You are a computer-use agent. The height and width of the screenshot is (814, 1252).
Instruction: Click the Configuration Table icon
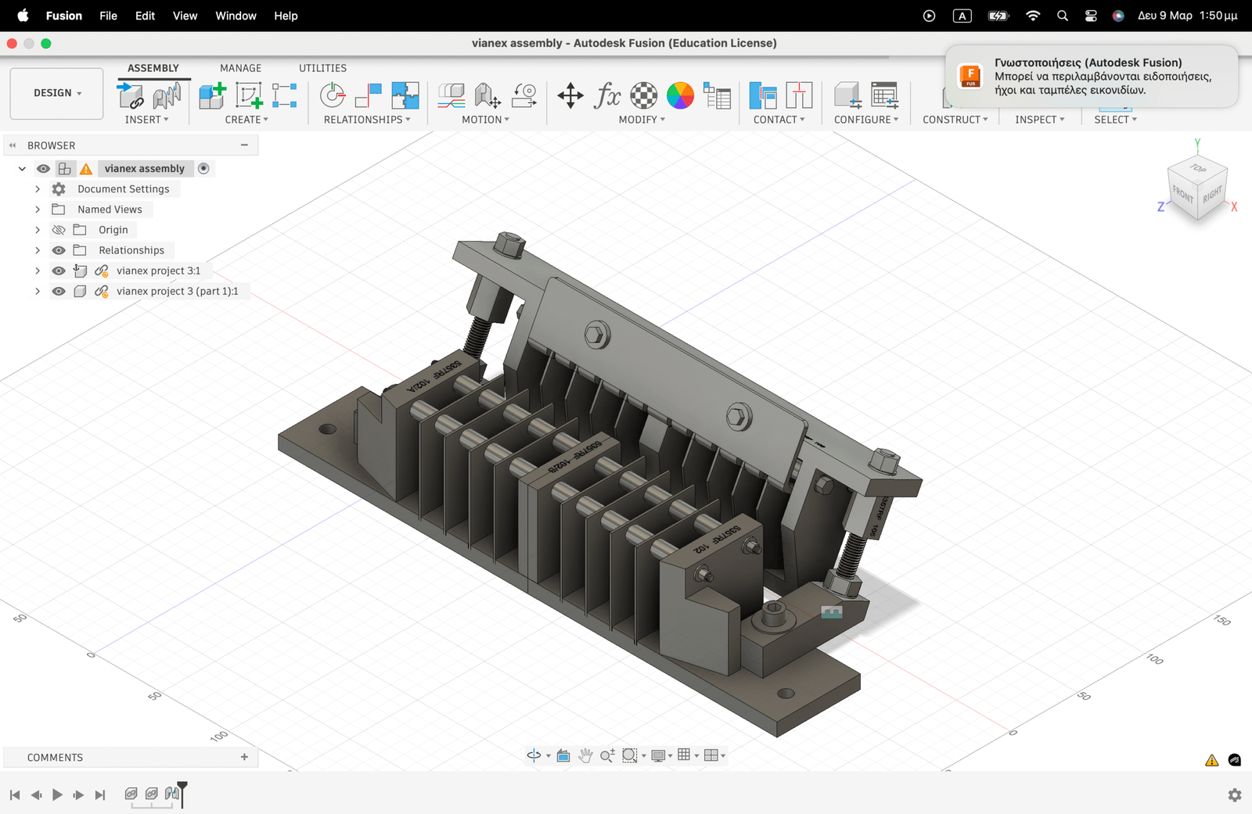coord(884,96)
